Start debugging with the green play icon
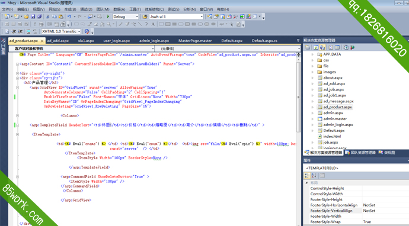Screen dimensions: 409x226 point(108,17)
